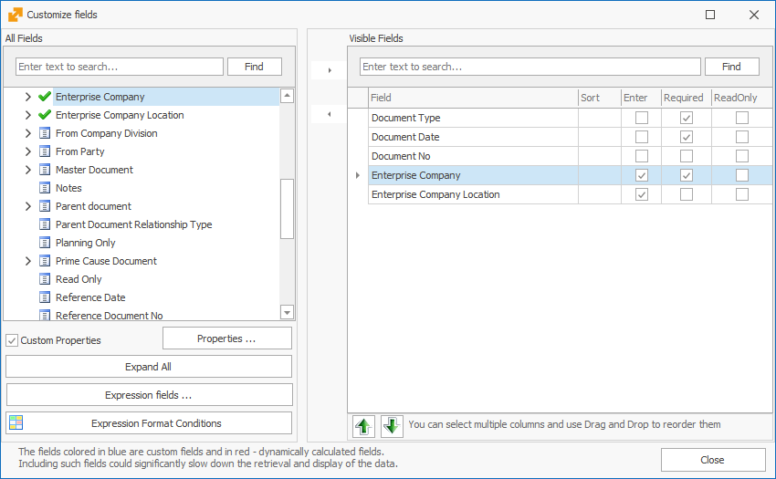Viewport: 776px width, 479px height.
Task: Toggle Required checkbox for Document Date
Action: click(x=687, y=137)
